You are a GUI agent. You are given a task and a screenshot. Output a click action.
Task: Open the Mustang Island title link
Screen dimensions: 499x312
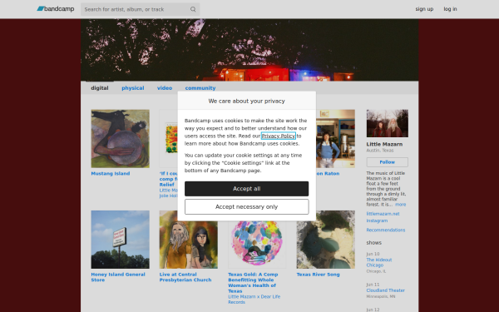point(111,174)
